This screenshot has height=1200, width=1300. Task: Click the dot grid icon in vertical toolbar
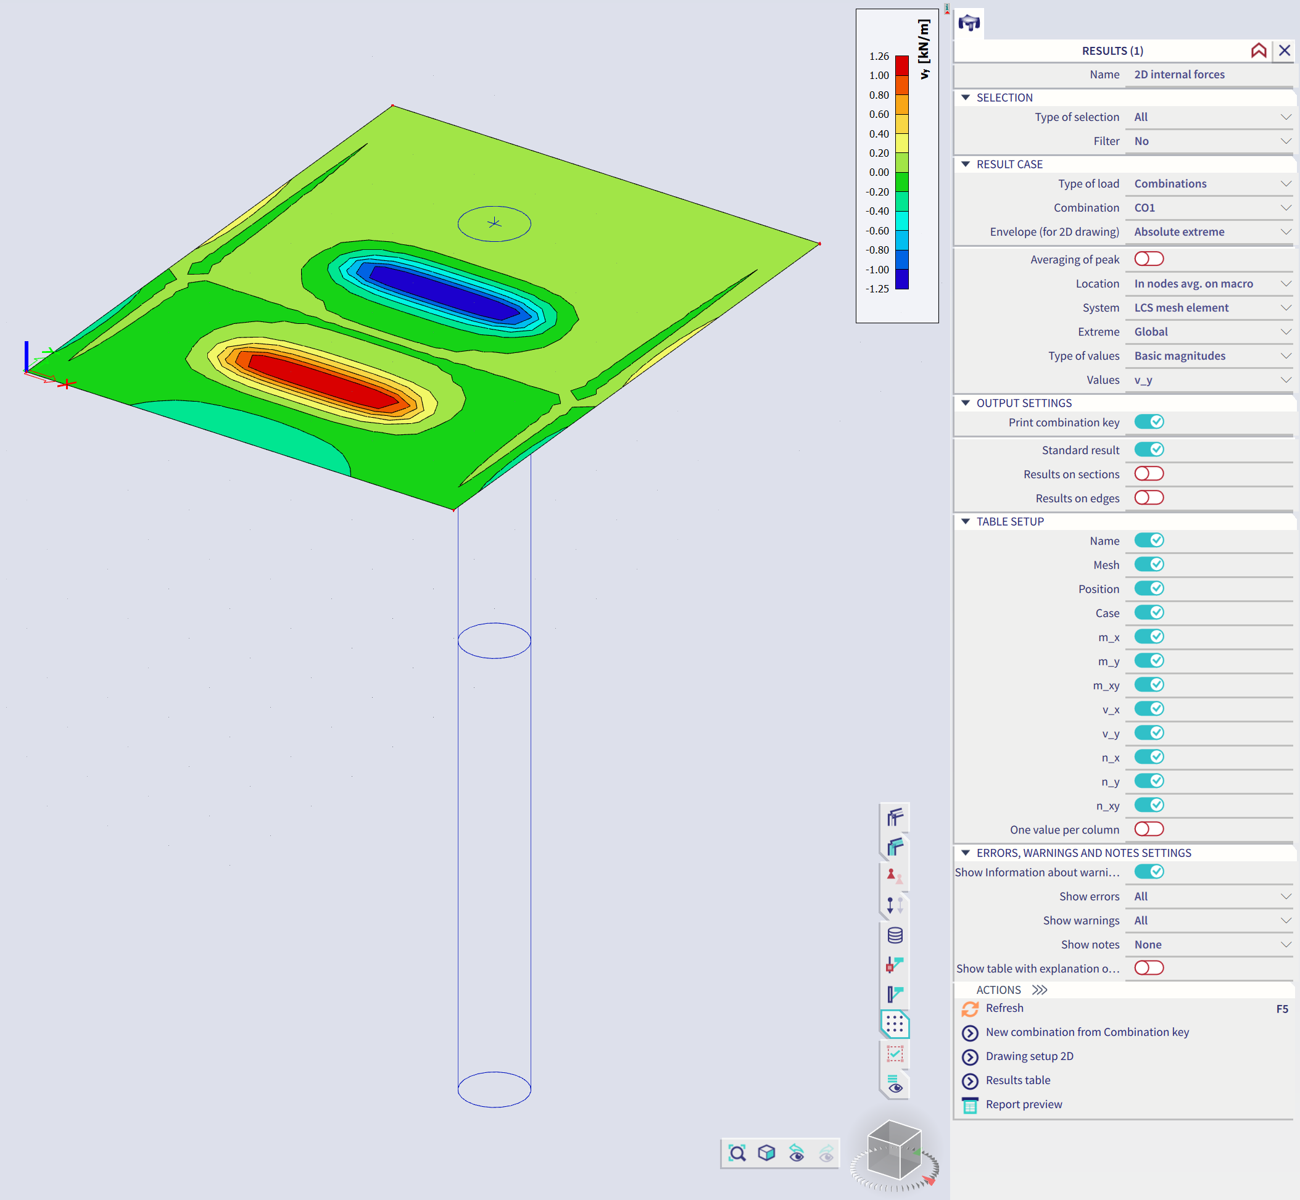[895, 1025]
